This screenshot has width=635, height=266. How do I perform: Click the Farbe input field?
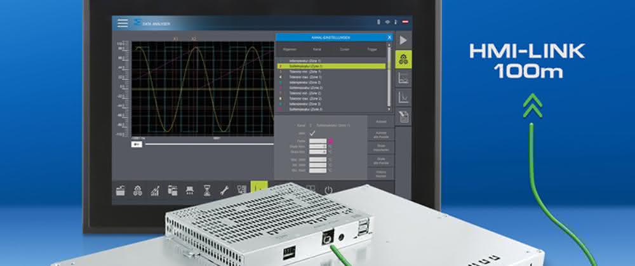pos(317,142)
